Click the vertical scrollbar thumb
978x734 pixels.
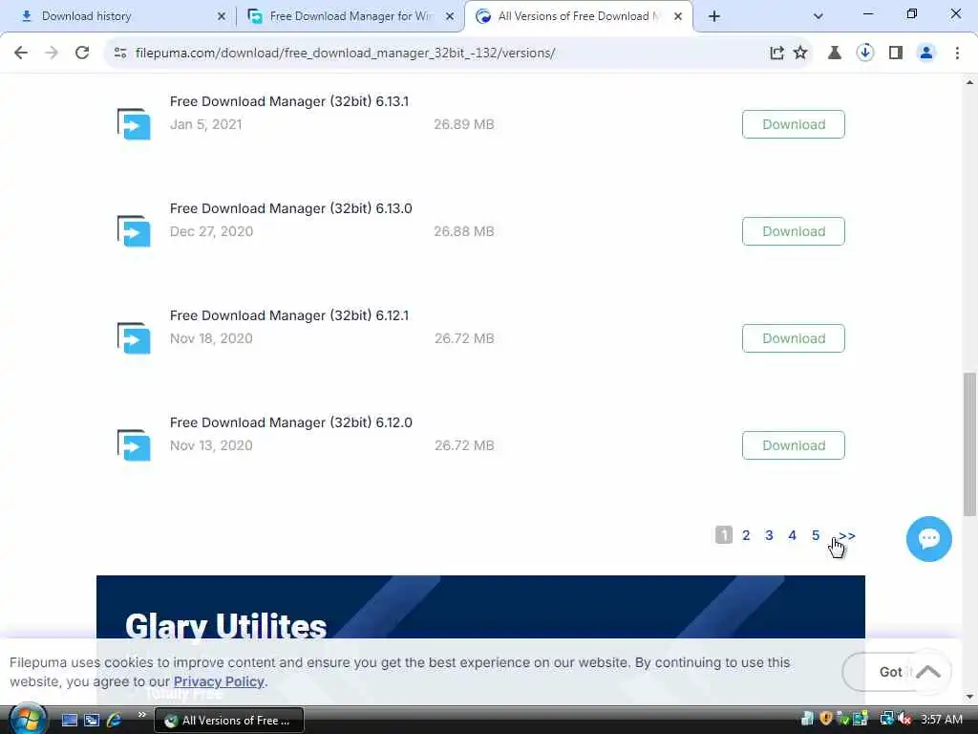[x=969, y=444]
